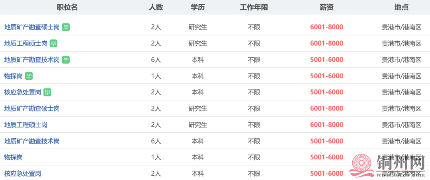Viewport: 430px width, 180px height.
Task: Click the 工作年限 column header
Action: click(x=254, y=8)
